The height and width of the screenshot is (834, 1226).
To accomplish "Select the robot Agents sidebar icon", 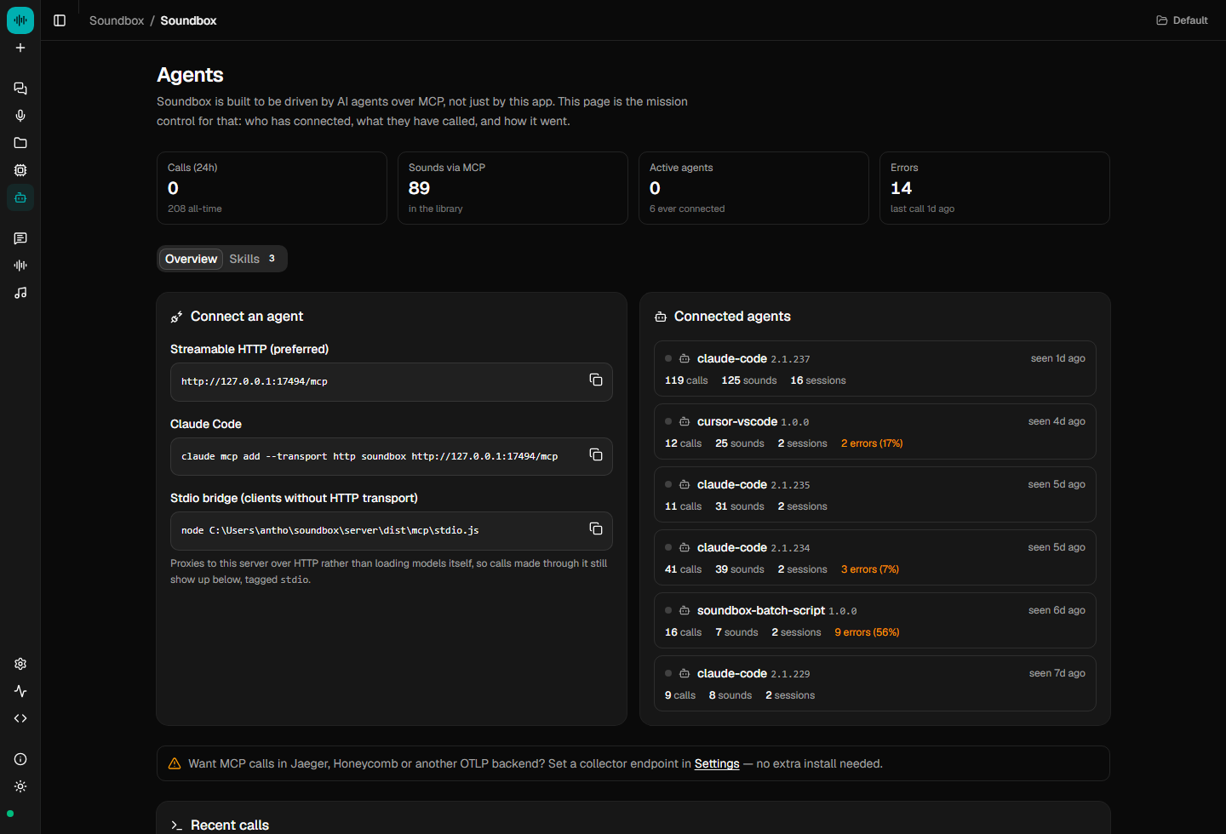I will [x=20, y=197].
